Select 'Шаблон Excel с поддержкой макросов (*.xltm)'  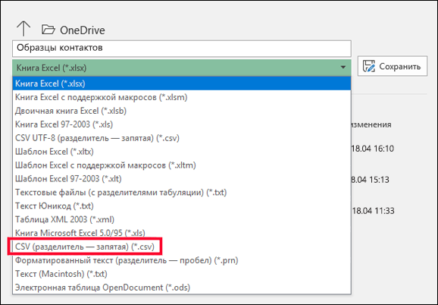(x=182, y=165)
